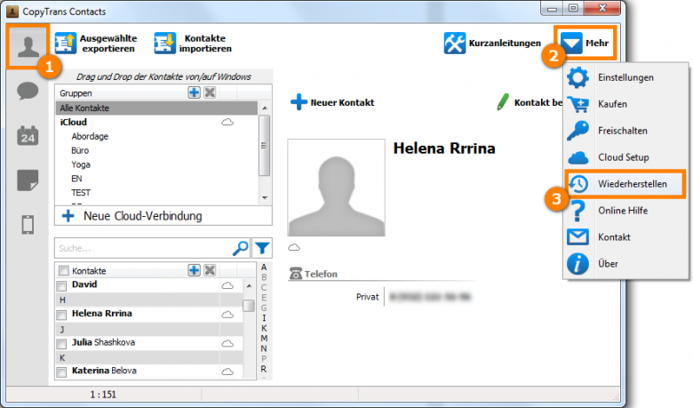
Task: Select Online Hilfe from the menu
Action: pyautogui.click(x=625, y=211)
